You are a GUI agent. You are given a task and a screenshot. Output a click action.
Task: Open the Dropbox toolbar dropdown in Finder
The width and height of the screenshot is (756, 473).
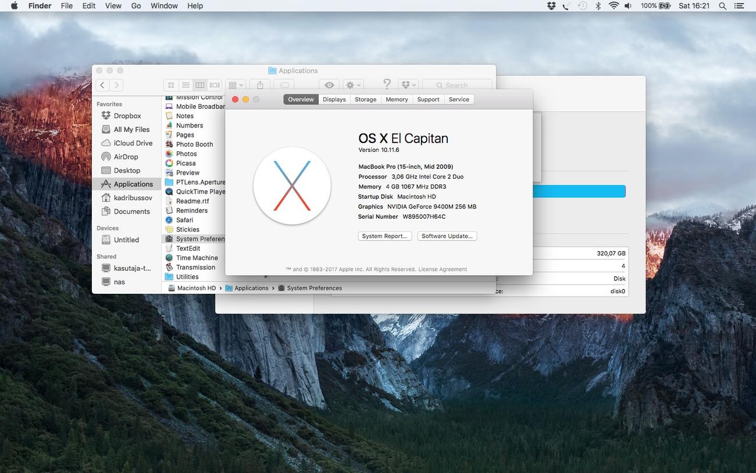[x=408, y=85]
